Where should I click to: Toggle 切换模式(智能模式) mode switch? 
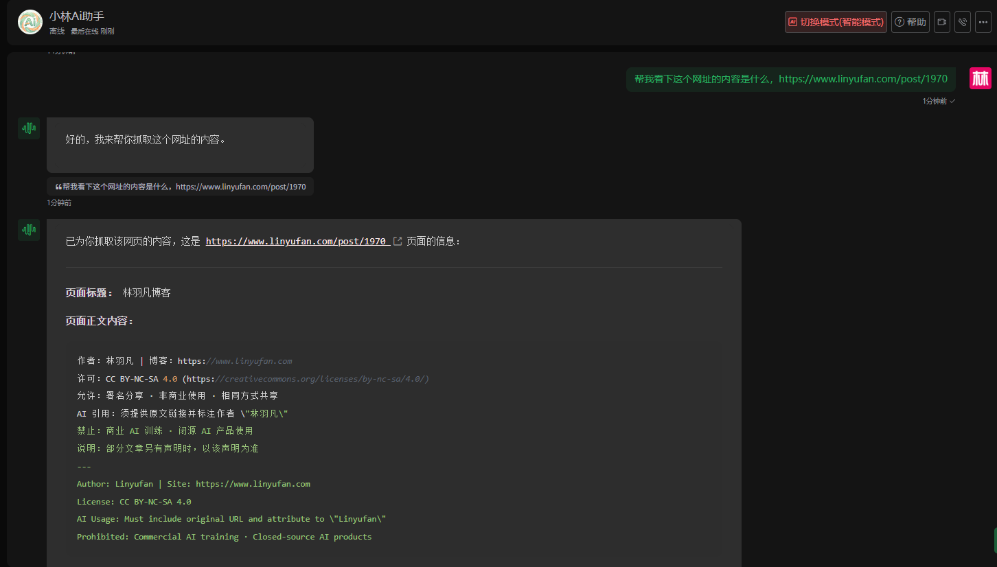[836, 22]
